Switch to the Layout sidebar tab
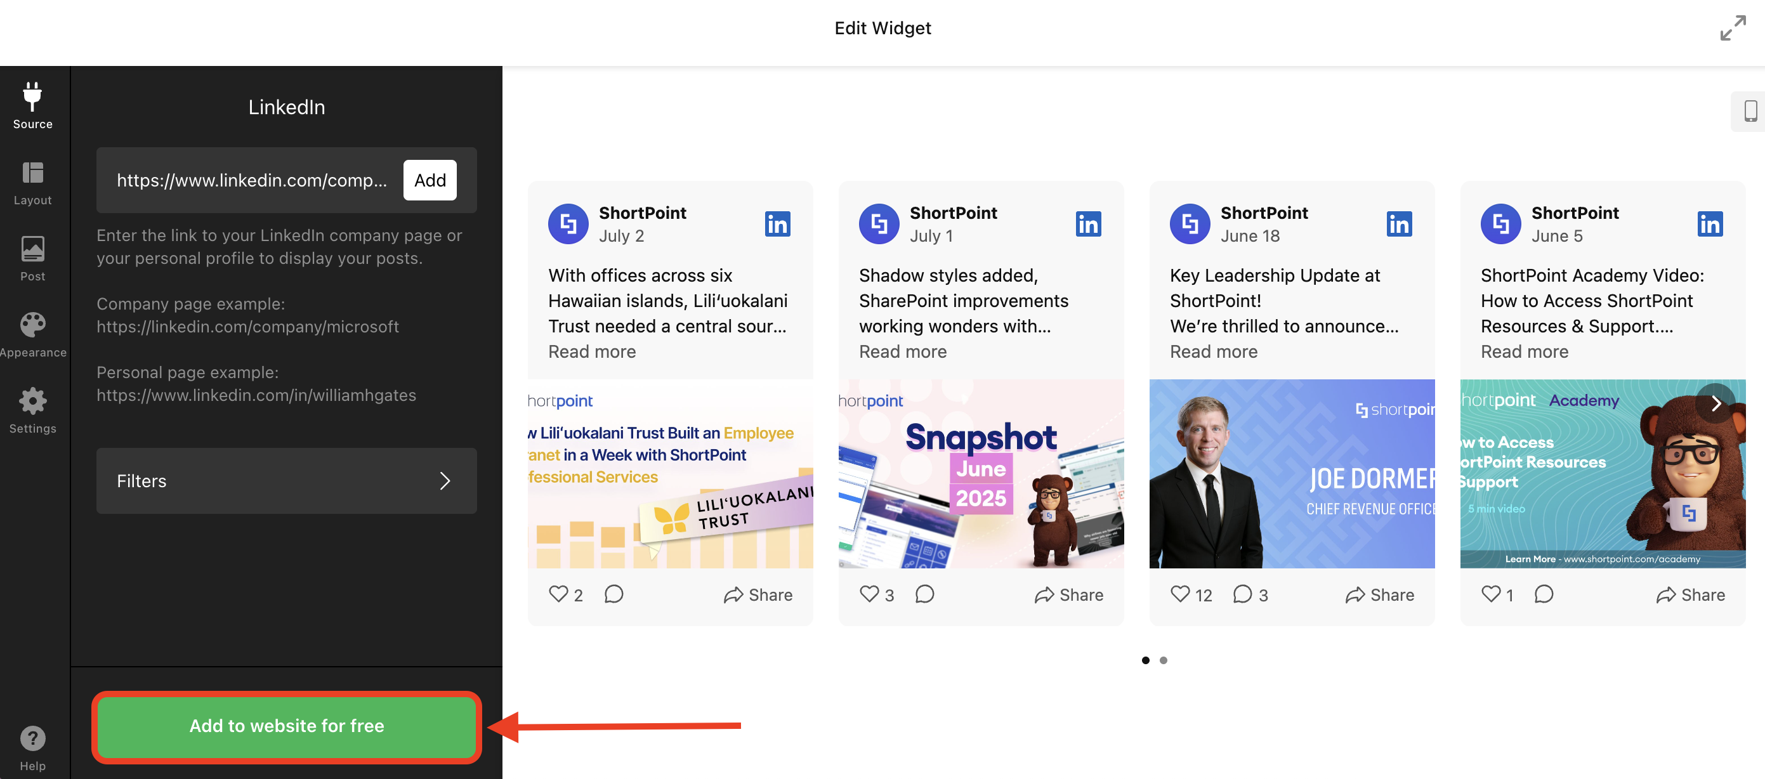This screenshot has height=779, width=1765. click(x=32, y=183)
